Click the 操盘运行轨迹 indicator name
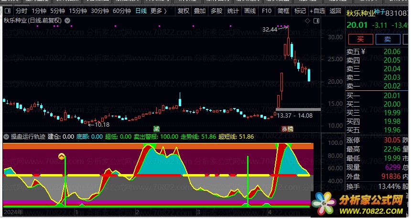Screen dimensions: 411x219 [x=28, y=137]
